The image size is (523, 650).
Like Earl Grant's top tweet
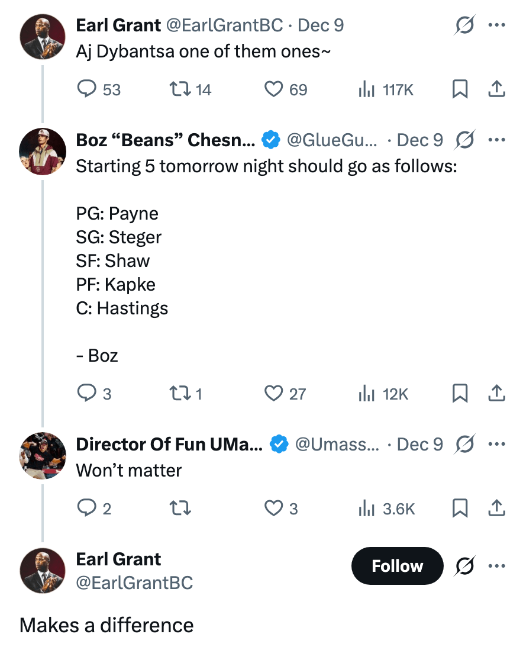pyautogui.click(x=273, y=89)
